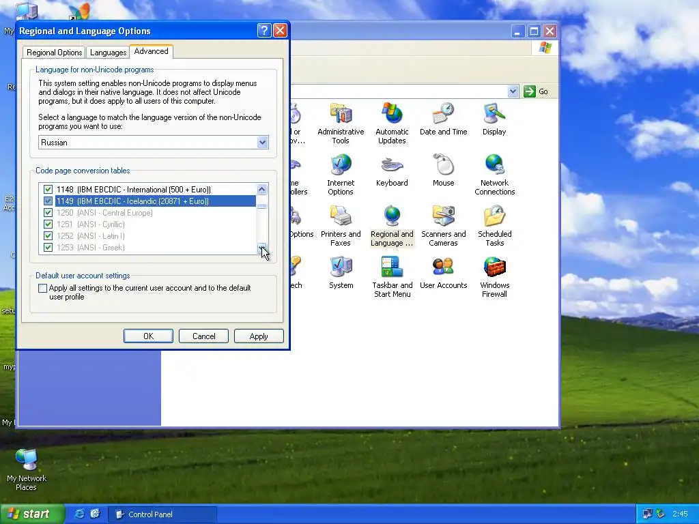699x524 pixels.
Task: Uncheck code page 1148 IBM EBCDIC International
Action: (x=48, y=190)
